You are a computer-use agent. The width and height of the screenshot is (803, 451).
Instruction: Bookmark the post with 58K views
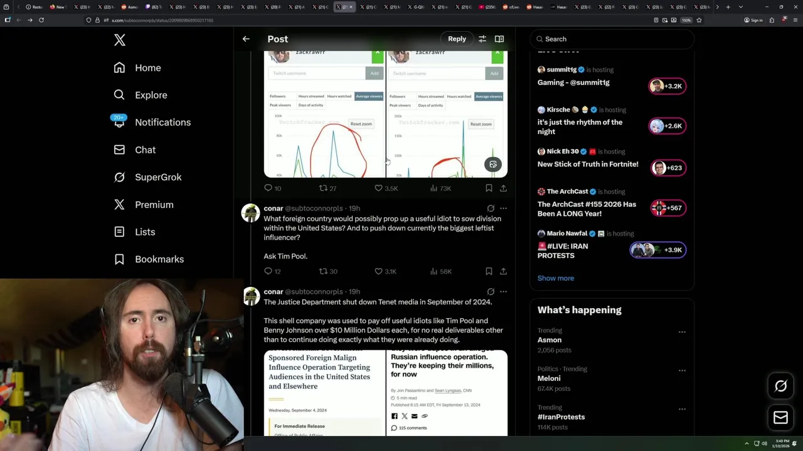pyautogui.click(x=489, y=271)
